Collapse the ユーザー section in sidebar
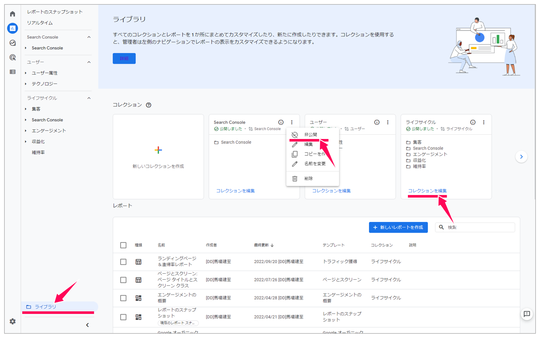 click(89, 62)
